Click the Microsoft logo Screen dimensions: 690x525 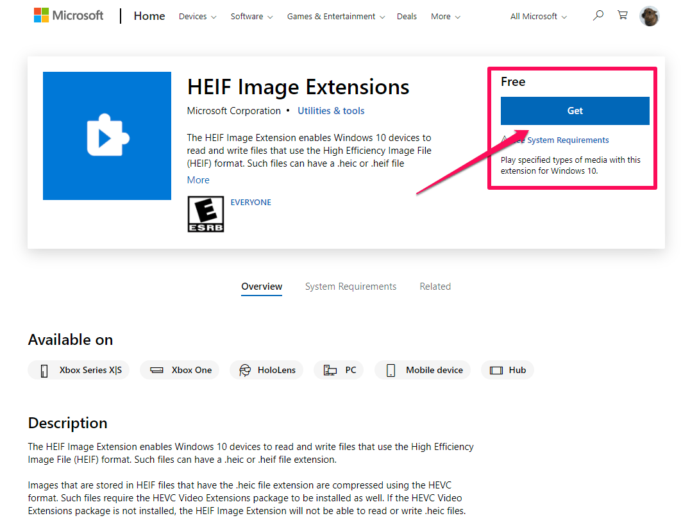pos(69,15)
